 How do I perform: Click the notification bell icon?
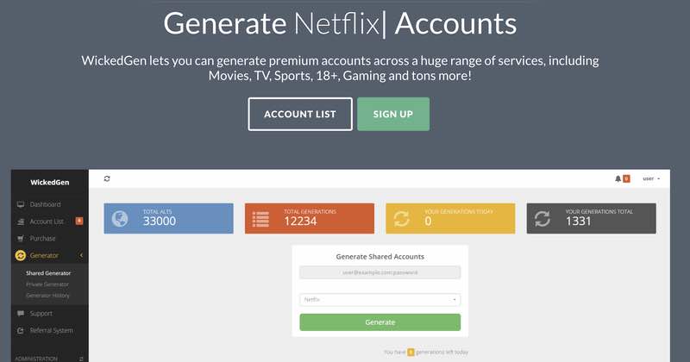coord(618,178)
